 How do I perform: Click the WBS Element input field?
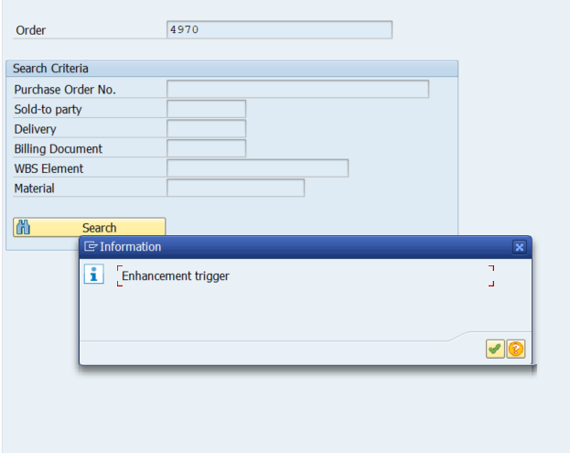[x=257, y=168]
